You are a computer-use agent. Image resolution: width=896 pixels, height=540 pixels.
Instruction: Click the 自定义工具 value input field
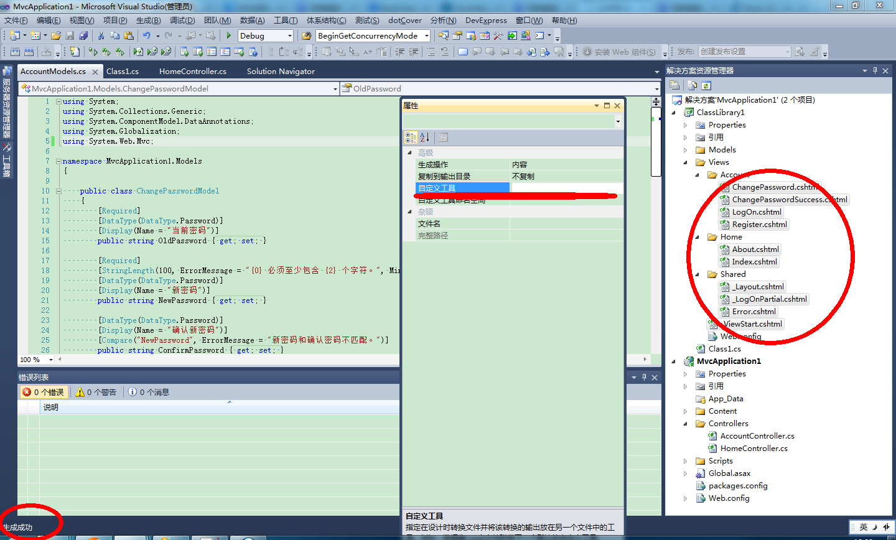[566, 189]
